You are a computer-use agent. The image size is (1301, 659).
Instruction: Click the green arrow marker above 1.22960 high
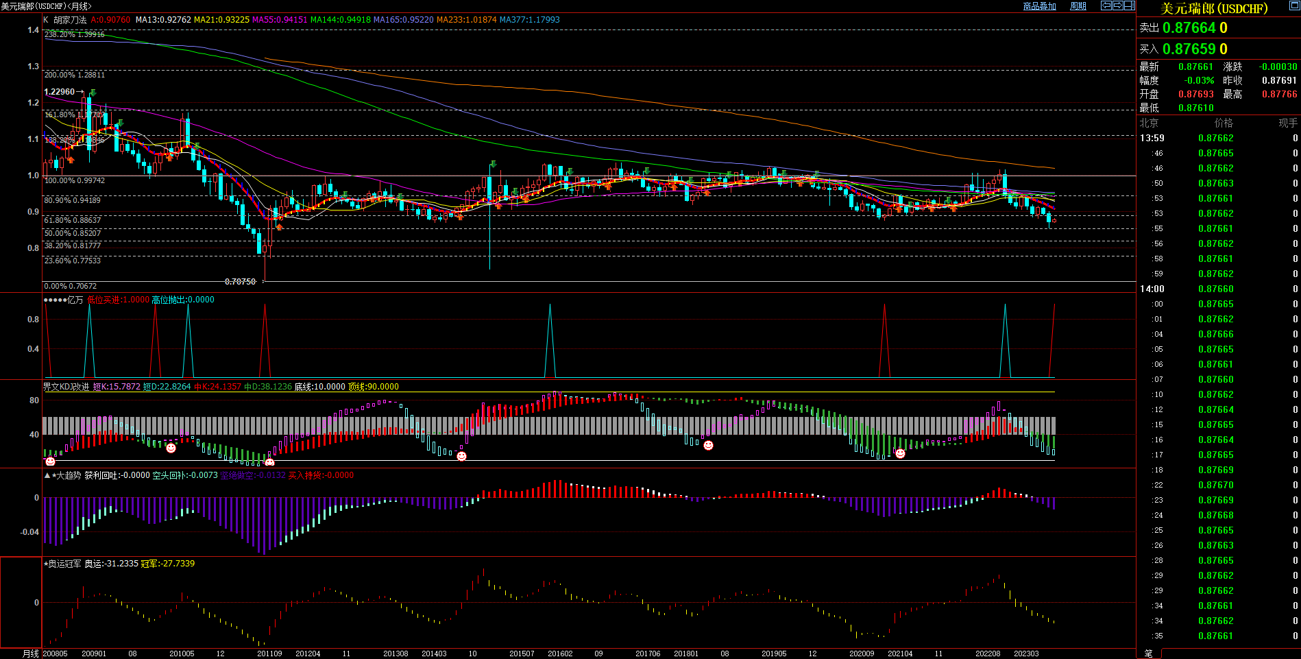click(x=93, y=93)
